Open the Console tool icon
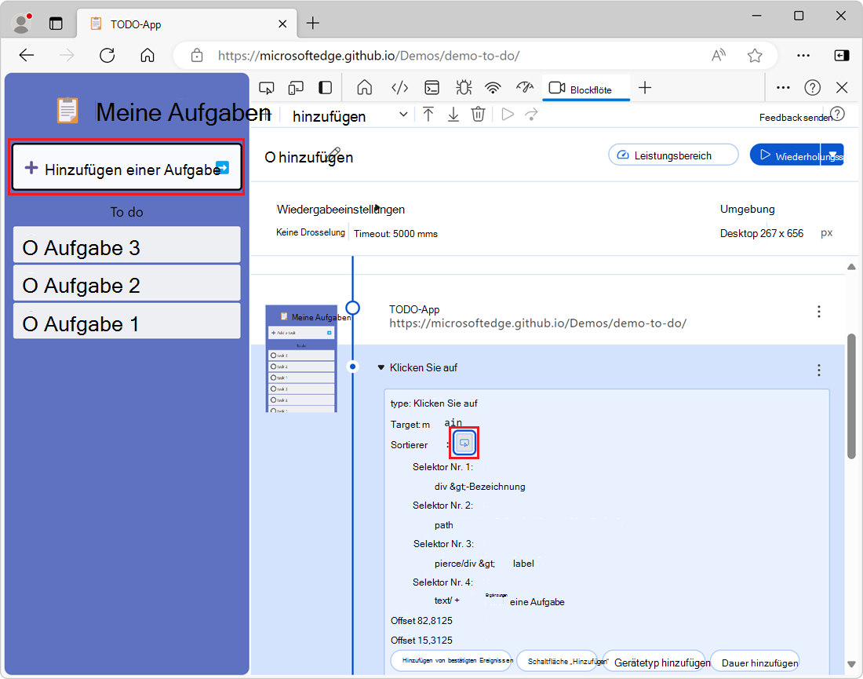This screenshot has height=679, width=863. click(431, 87)
